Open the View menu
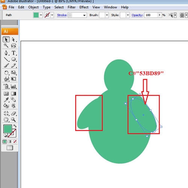The width and height of the screenshot is (188, 188). 96,7
